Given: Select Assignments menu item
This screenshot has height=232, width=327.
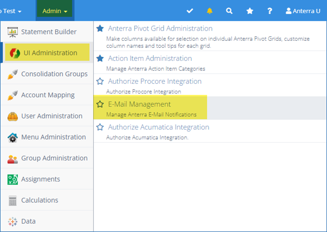Looking at the screenshot, I should point(47,179).
